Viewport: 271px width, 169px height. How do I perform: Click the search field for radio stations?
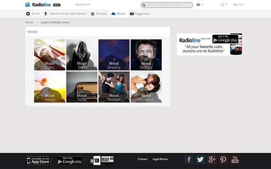point(166,5)
